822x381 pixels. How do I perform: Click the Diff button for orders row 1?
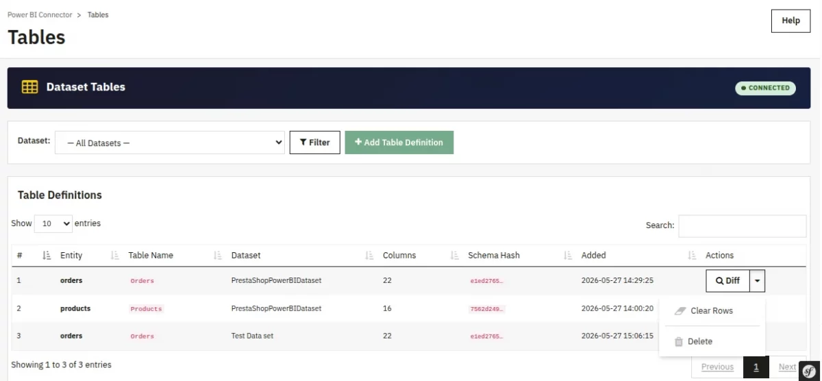[727, 280]
